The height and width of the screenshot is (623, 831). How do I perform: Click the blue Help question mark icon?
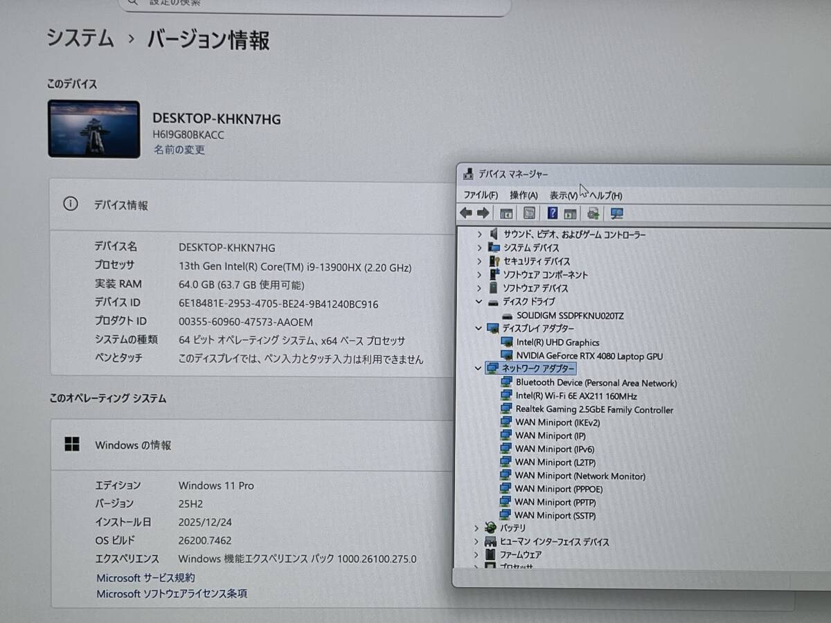point(553,213)
